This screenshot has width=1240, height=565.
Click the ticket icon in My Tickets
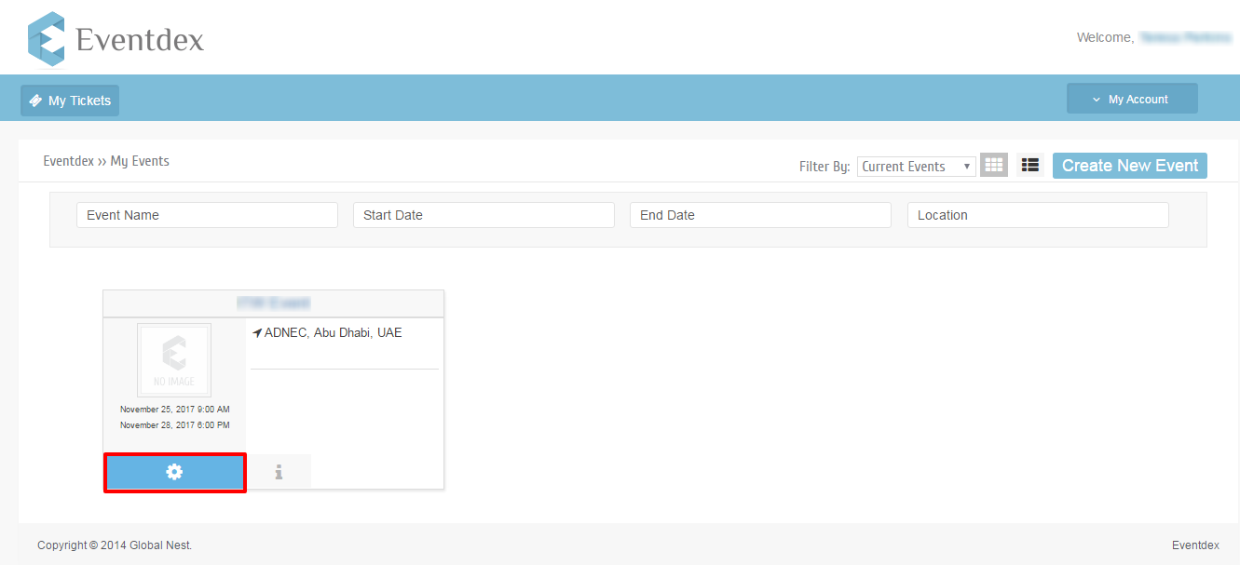[35, 101]
